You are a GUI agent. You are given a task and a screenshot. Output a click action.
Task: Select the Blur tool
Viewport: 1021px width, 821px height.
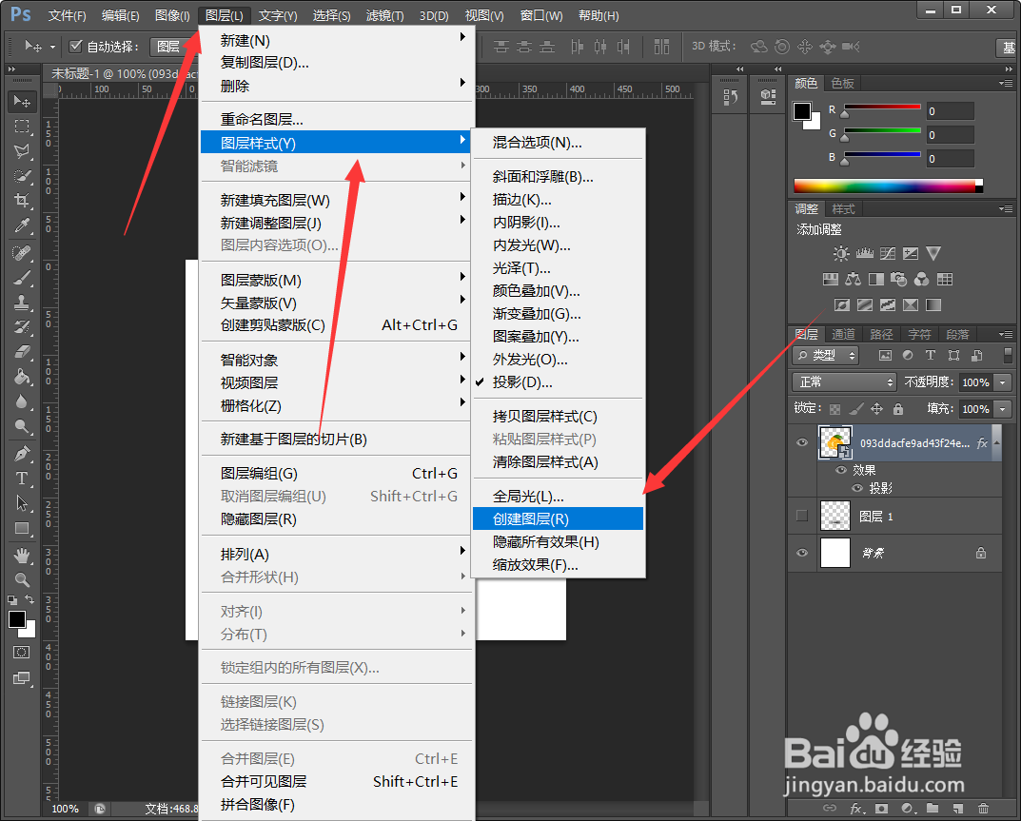click(x=22, y=401)
